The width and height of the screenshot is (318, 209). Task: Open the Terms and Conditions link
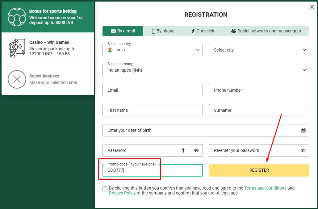(265, 188)
